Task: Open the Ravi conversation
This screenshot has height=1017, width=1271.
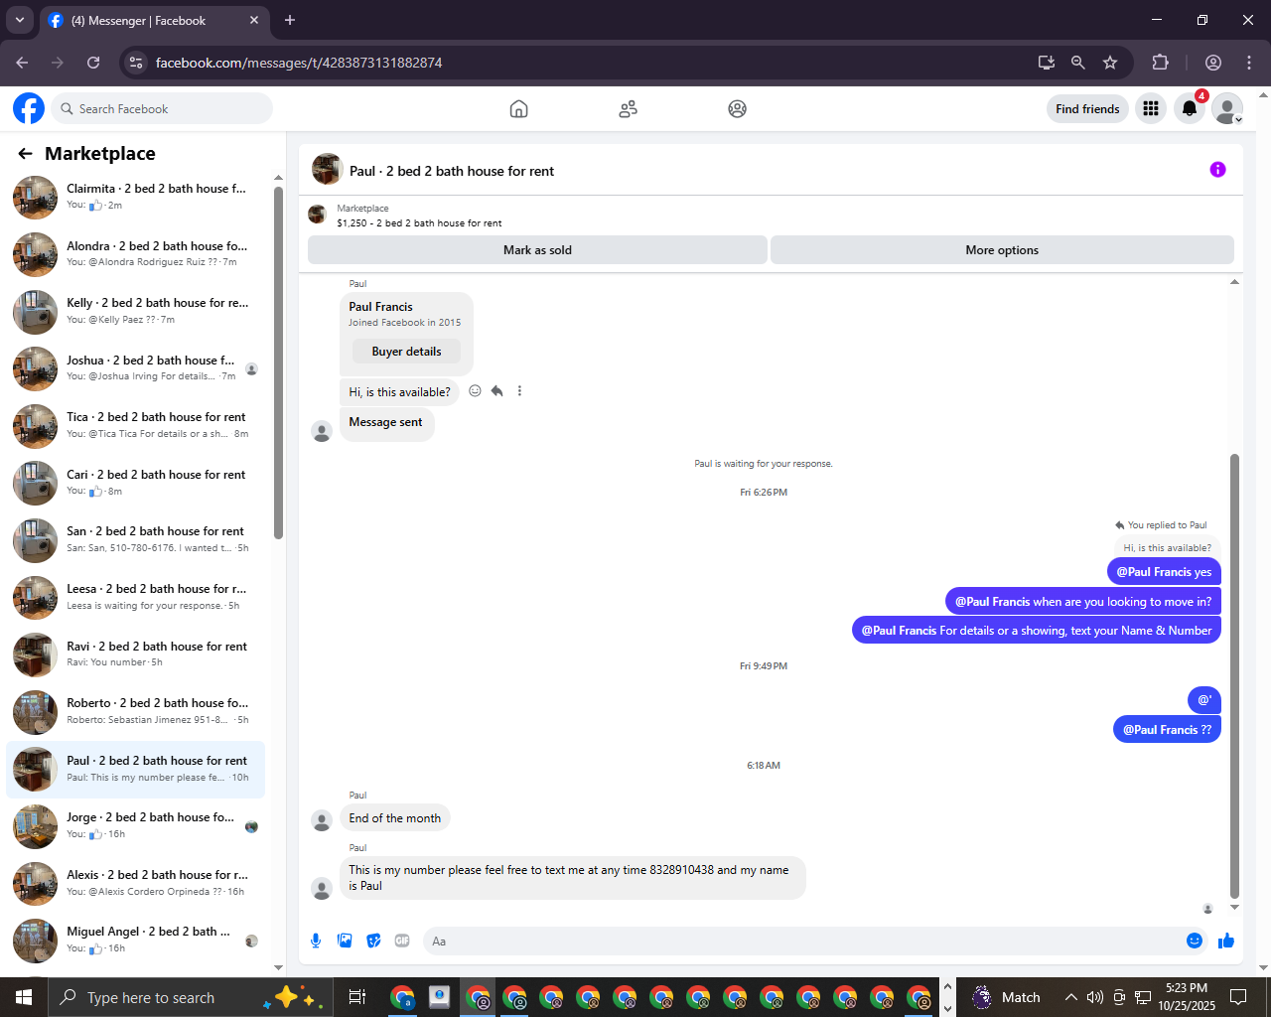Action: pyautogui.click(x=135, y=654)
